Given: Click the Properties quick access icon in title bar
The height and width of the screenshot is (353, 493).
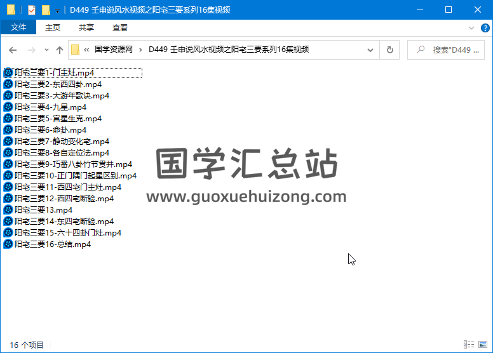Looking at the screenshot, I should (32, 10).
